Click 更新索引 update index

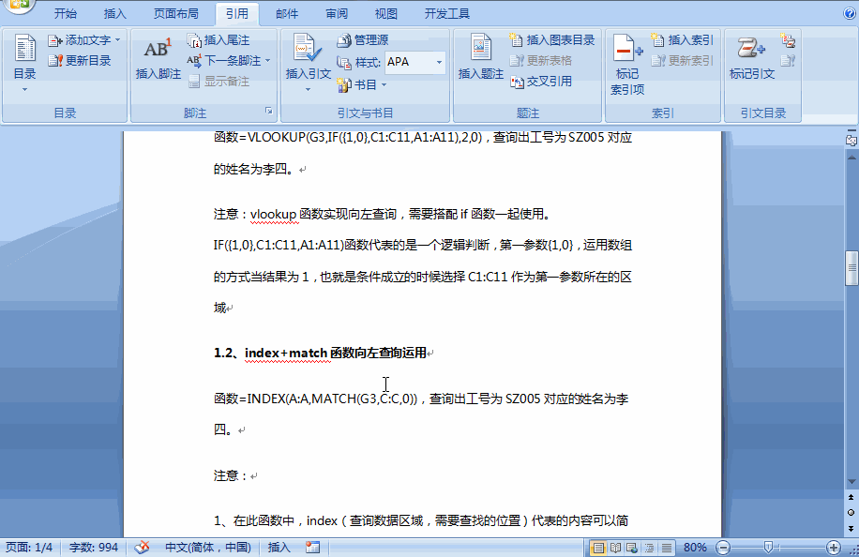click(683, 61)
